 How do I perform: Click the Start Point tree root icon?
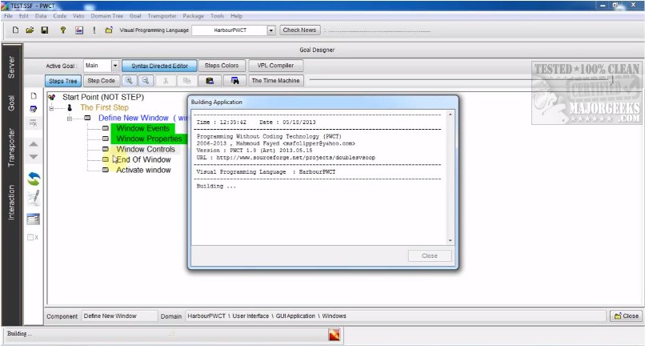click(51, 97)
